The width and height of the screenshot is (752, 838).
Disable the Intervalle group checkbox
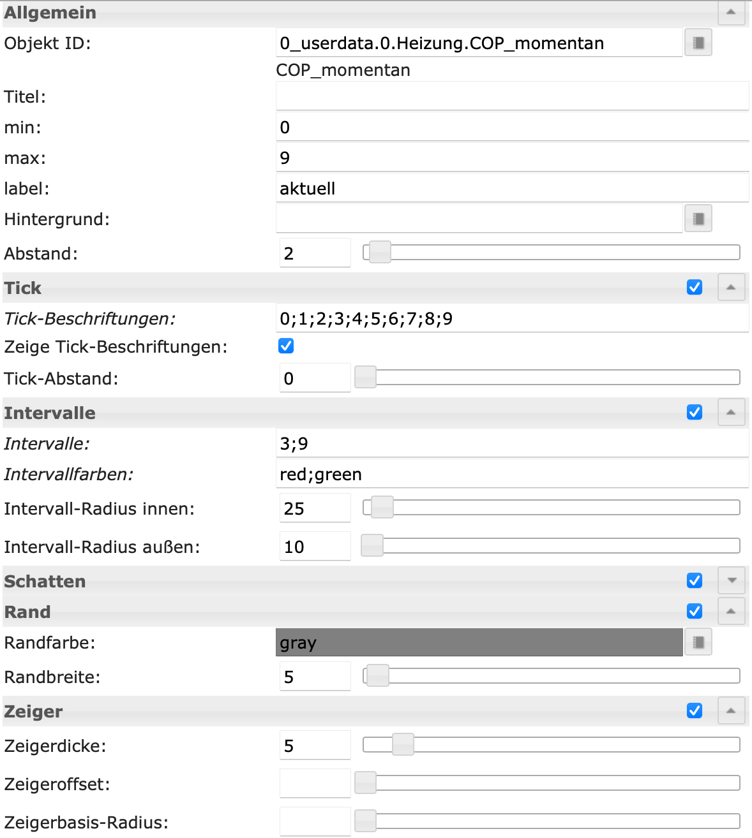pos(695,413)
